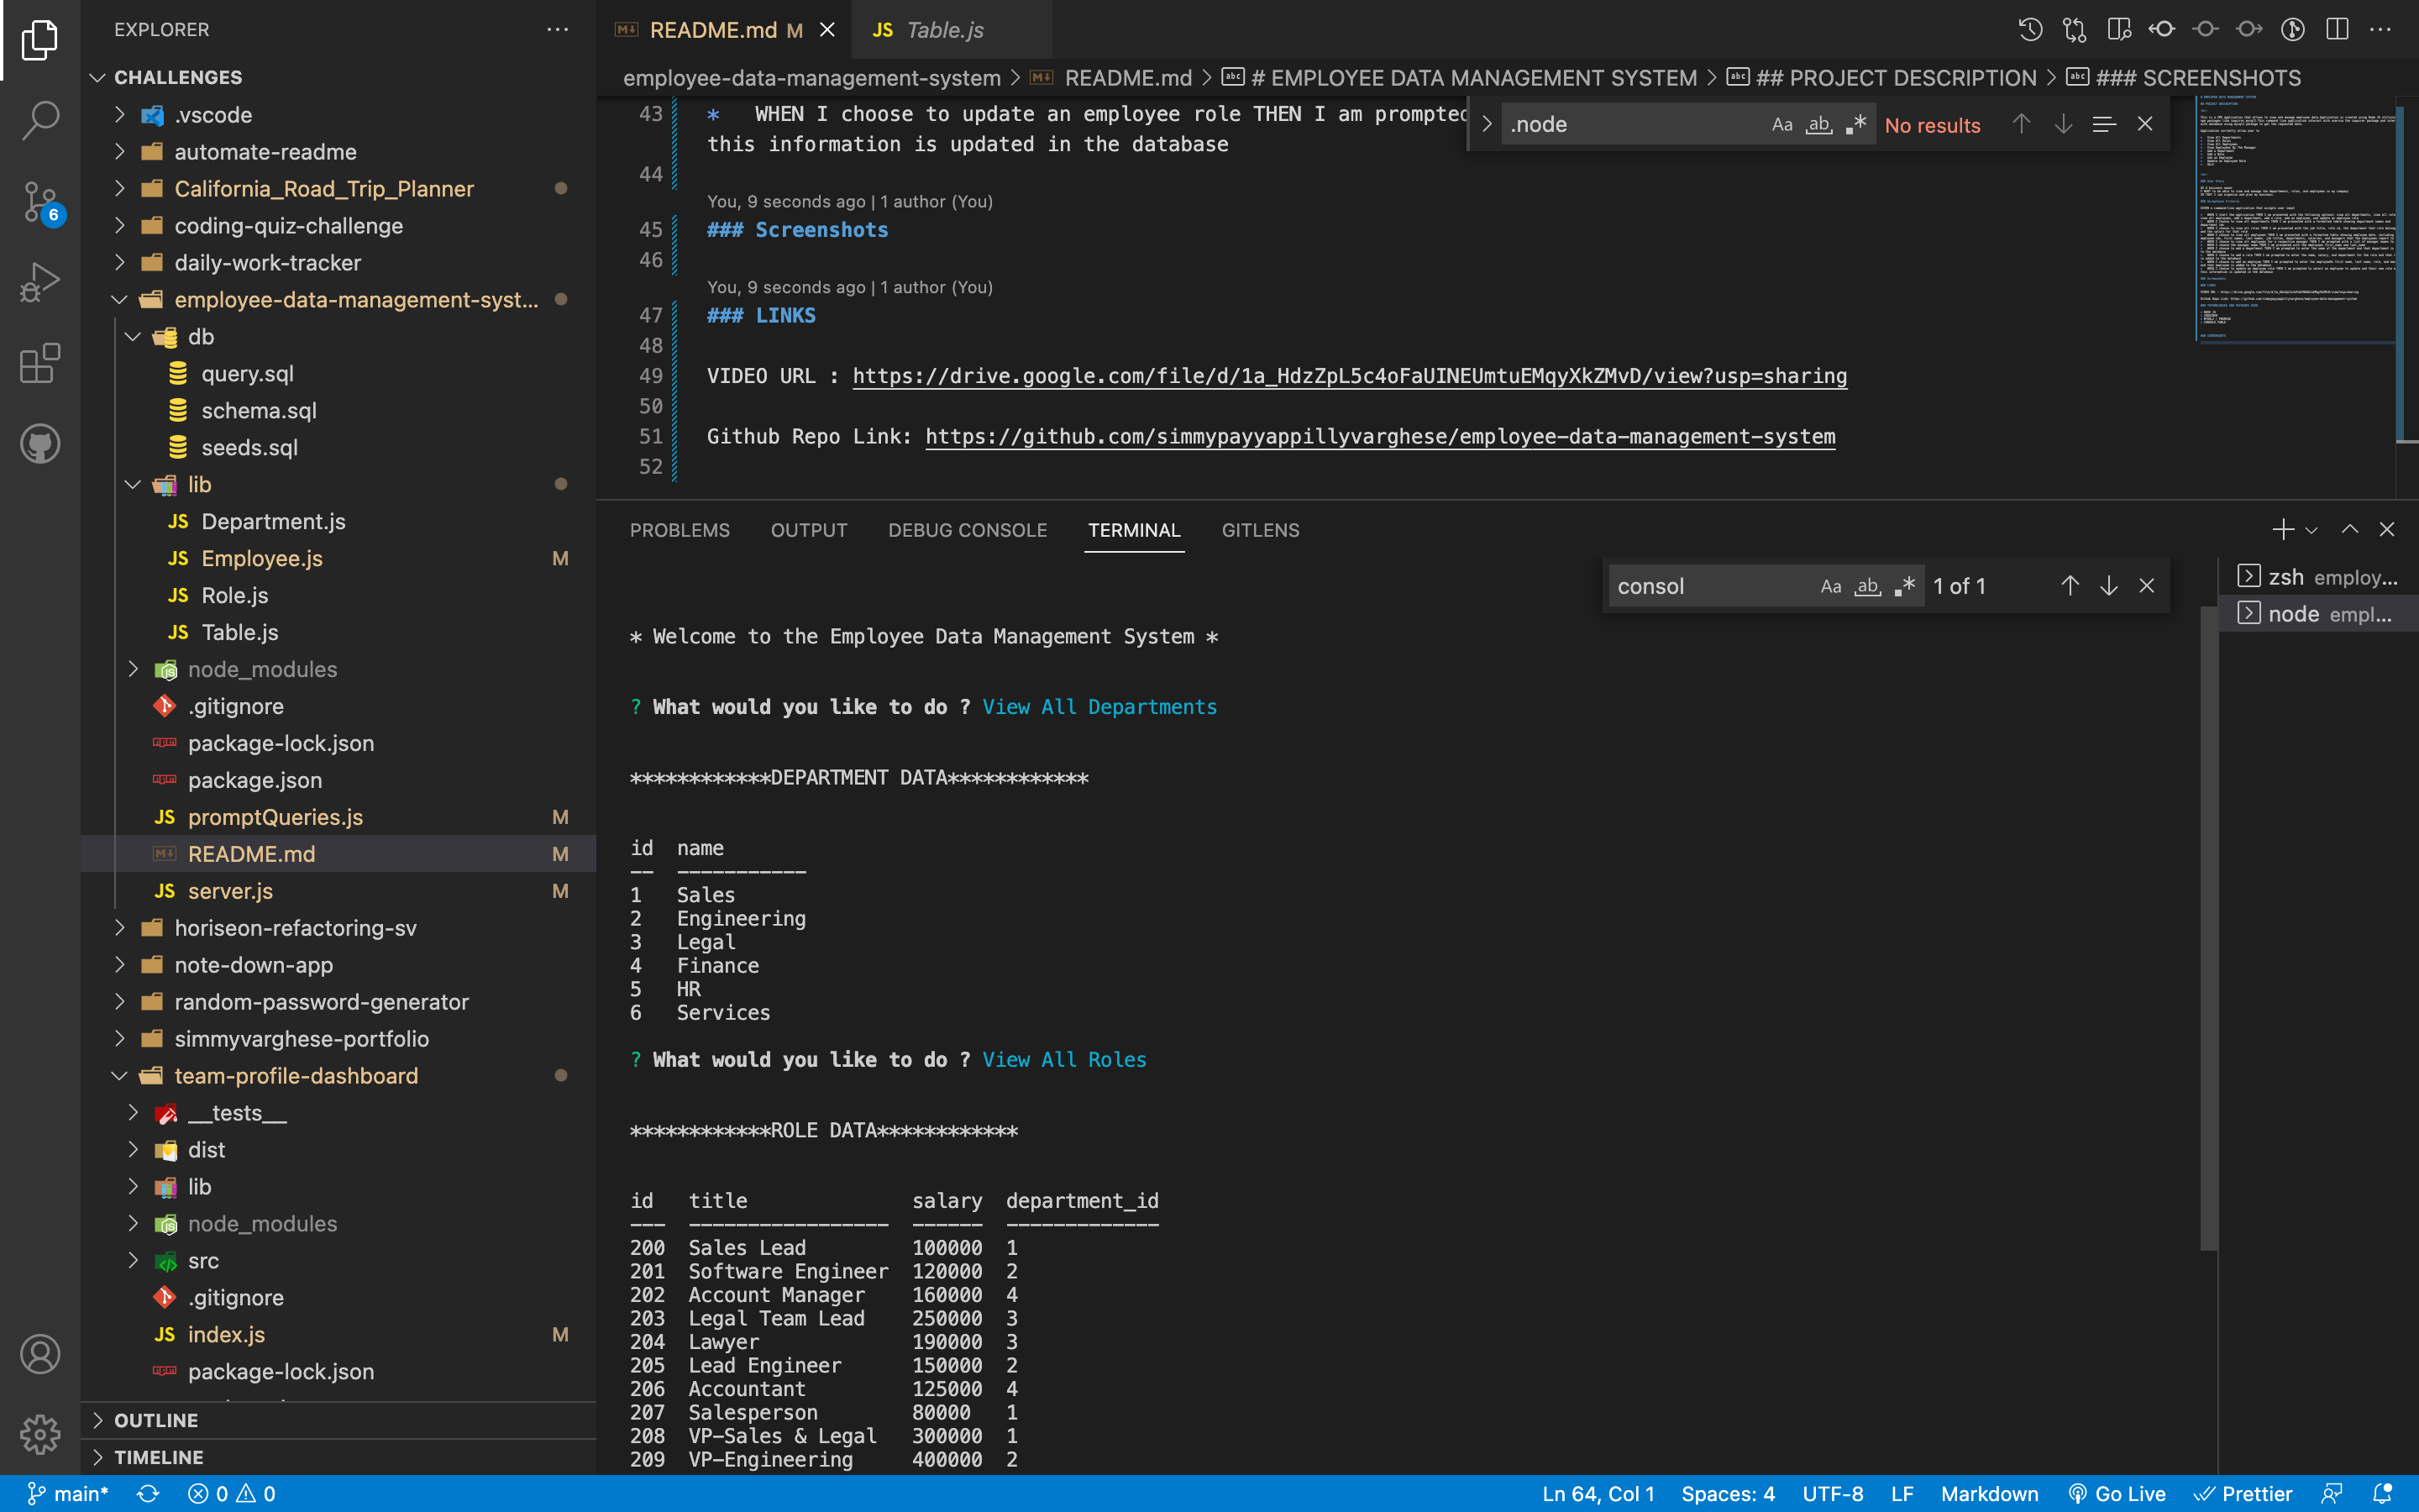Screen dimensions: 2419x1512
Task: Open the Table.js editor tab
Action: pyautogui.click(x=943, y=30)
